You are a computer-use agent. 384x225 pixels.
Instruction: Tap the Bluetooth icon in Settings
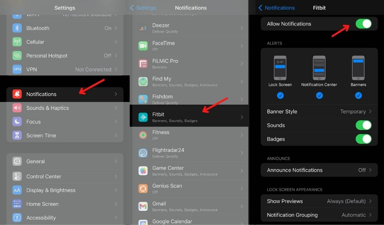(x=17, y=28)
